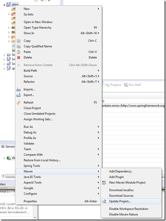Click the red Delete X icon
166x221 pixels.
18,58
